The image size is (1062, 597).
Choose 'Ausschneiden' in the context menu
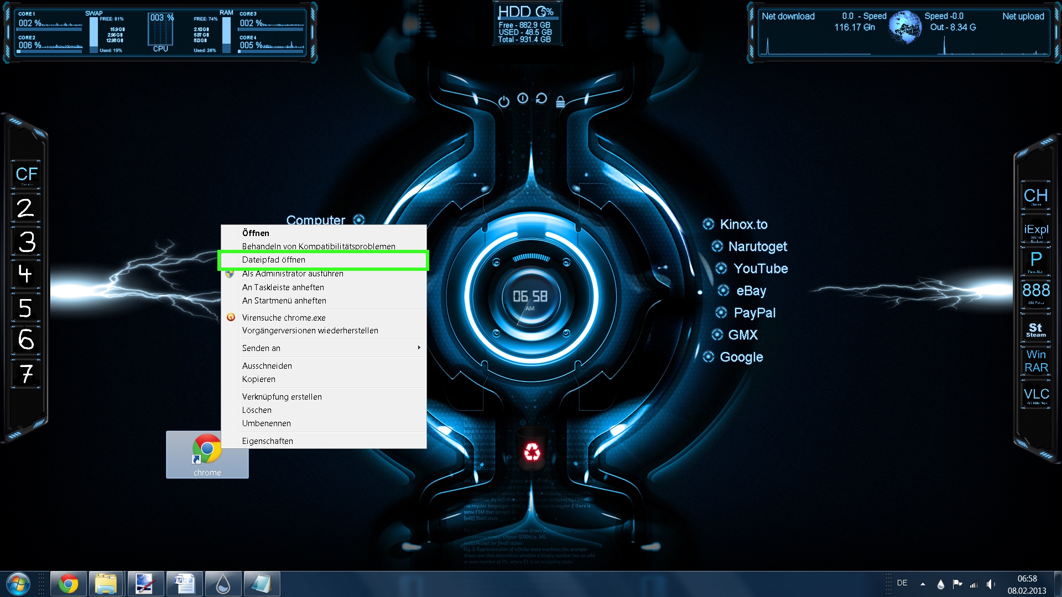click(324, 365)
